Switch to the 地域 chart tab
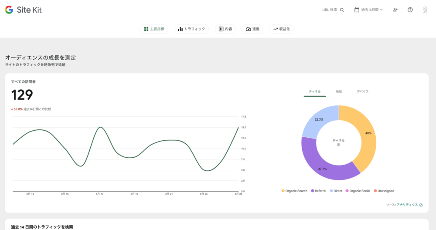 [339, 91]
